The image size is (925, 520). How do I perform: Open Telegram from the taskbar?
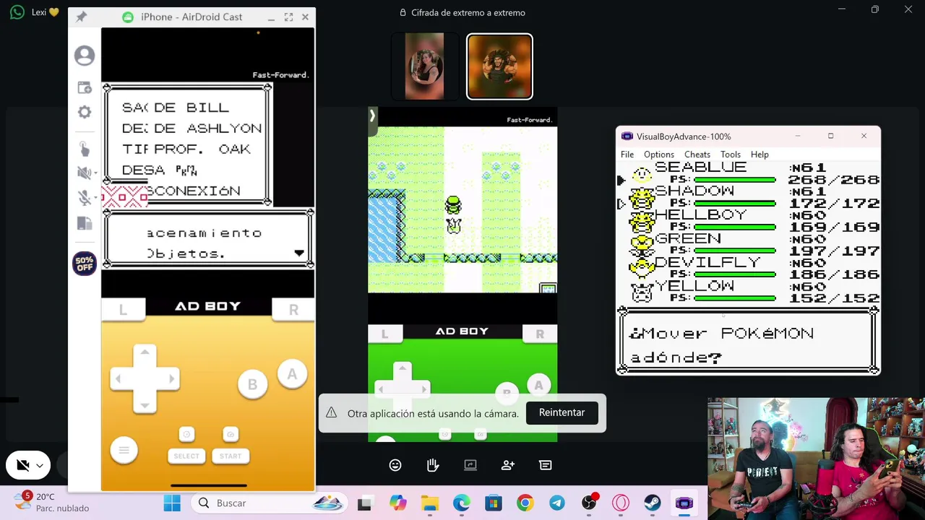point(556,503)
